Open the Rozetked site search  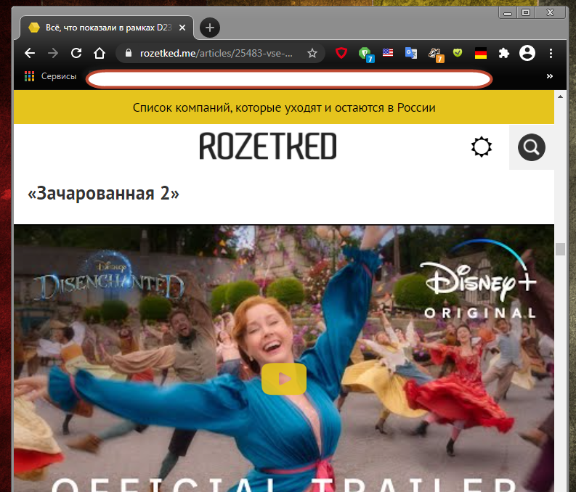click(531, 147)
